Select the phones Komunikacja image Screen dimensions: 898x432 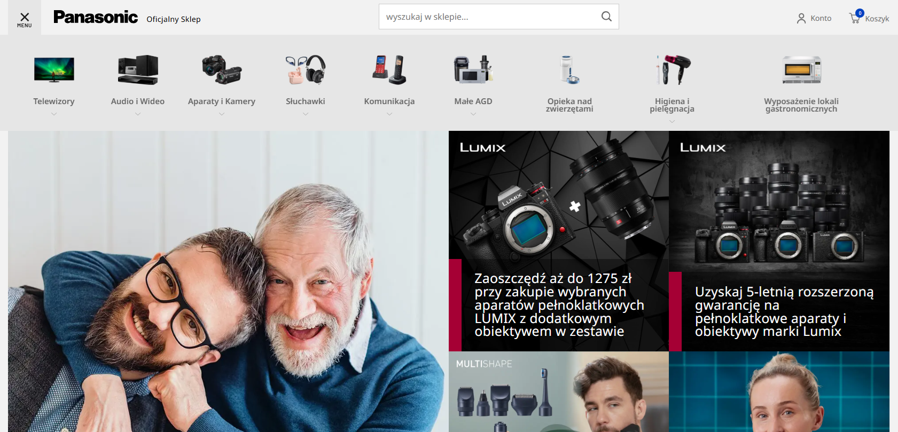389,69
